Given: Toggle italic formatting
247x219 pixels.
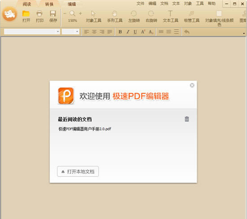Looking at the screenshot, I should [128, 32].
